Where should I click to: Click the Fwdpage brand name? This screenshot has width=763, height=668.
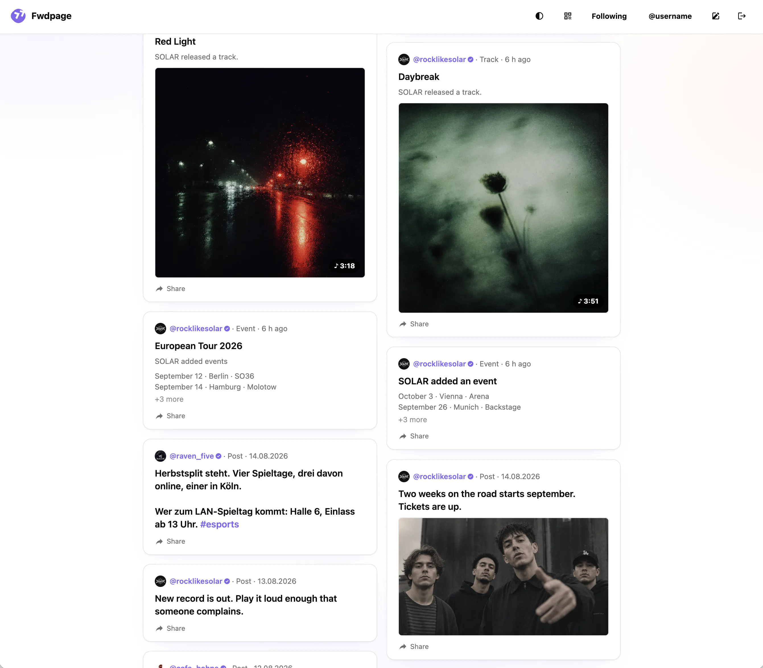click(51, 16)
